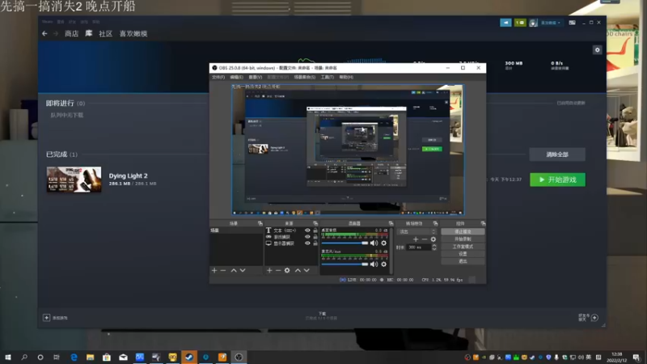Viewport: 647px width, 364px height.
Task: Mute mic/aux speaker icon
Action: click(374, 265)
